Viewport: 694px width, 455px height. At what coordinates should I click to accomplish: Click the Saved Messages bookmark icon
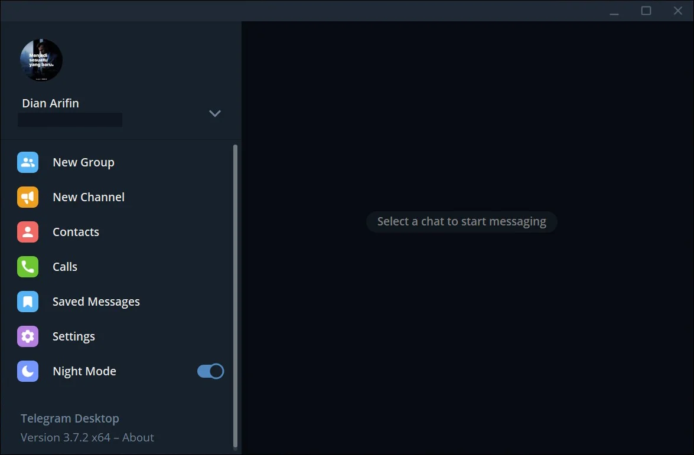click(27, 302)
